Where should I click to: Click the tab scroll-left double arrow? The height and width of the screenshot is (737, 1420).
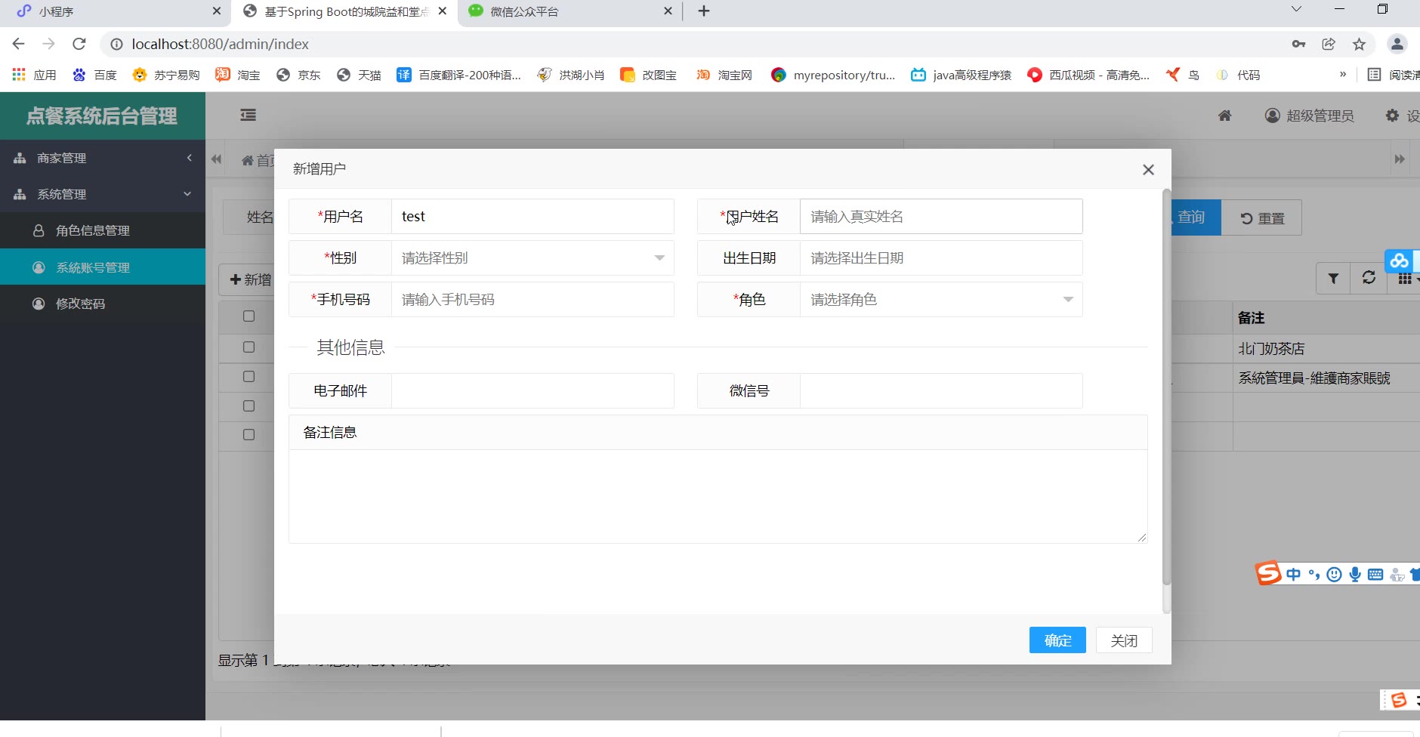pos(217,159)
